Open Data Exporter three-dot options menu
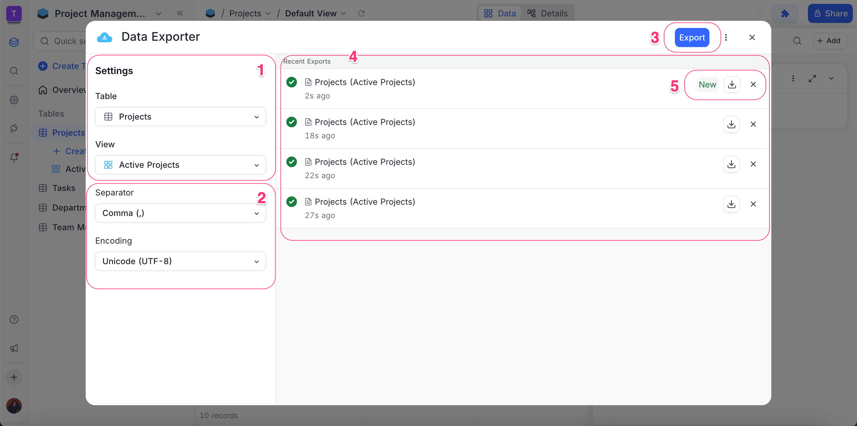The width and height of the screenshot is (857, 426). (x=726, y=37)
